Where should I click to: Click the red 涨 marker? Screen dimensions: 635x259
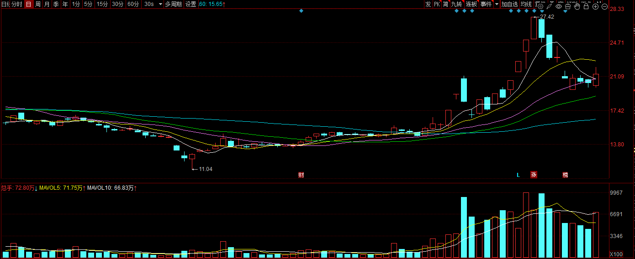(534, 175)
